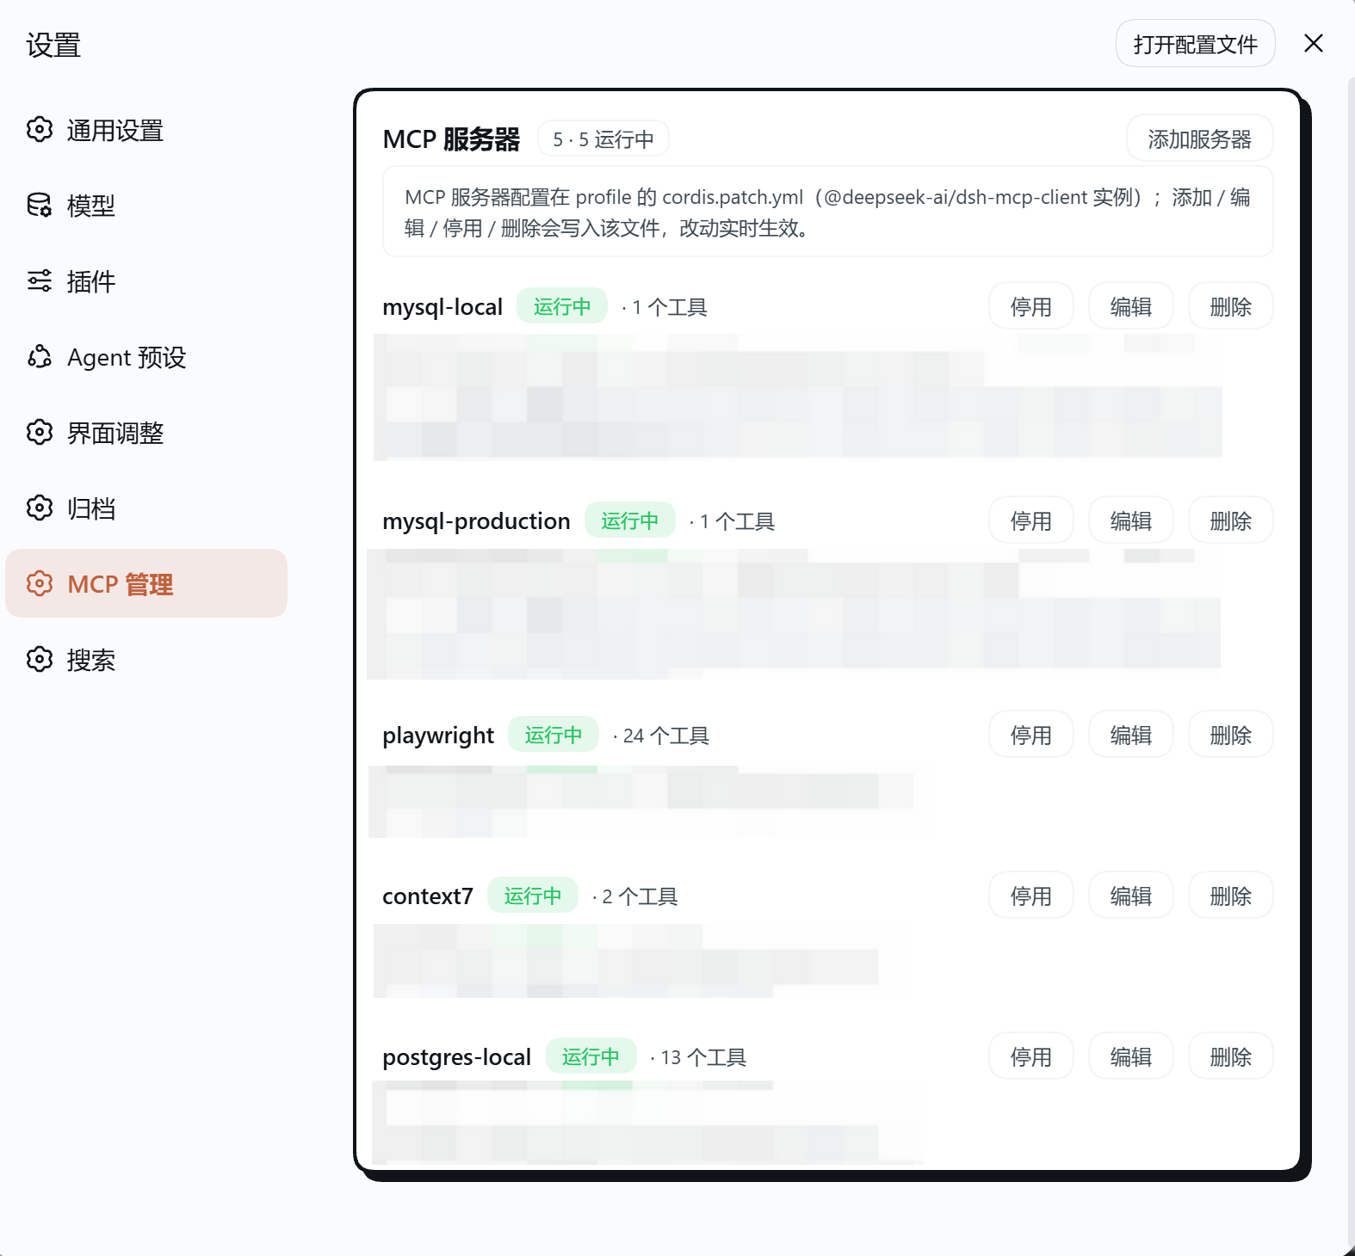Click the sliders icon beside 插件

(40, 281)
